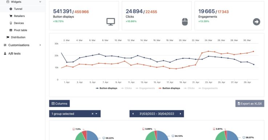Click the 541 391 Button displays value
Image resolution: width=268 pixels, height=140 pixels.
click(x=62, y=11)
